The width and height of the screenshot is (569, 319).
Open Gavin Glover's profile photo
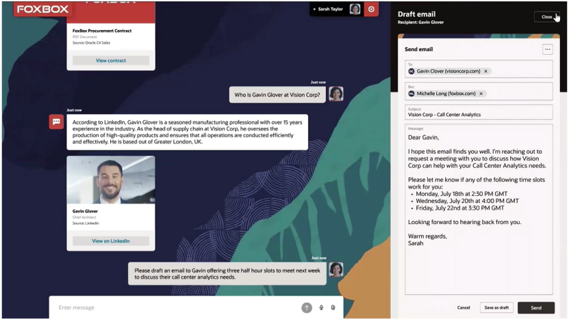coord(111,180)
